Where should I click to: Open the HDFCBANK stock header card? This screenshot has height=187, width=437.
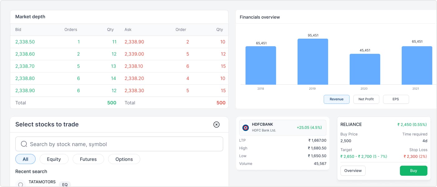(283, 127)
